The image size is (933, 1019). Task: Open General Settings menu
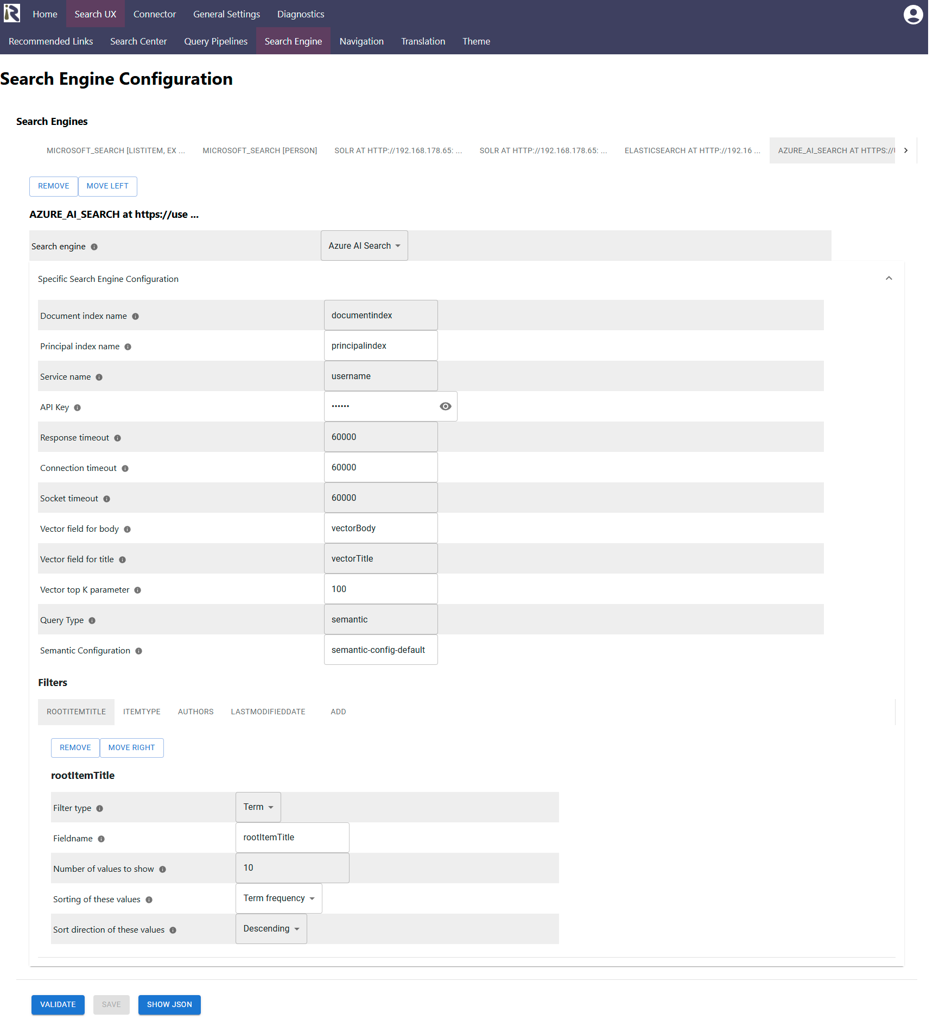click(227, 14)
